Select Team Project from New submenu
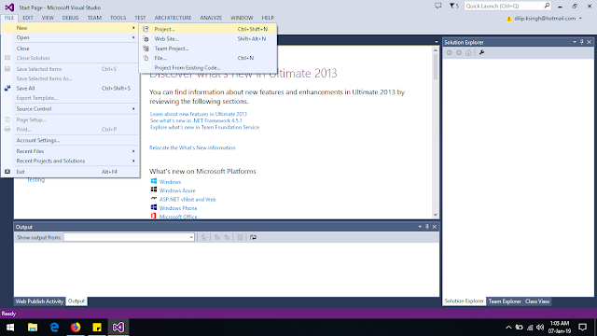This screenshot has width=597, height=336. click(208, 49)
